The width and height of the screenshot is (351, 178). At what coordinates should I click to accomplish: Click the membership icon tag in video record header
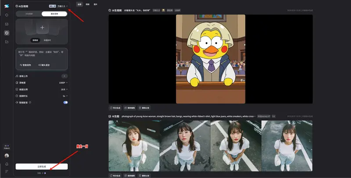click(x=164, y=10)
